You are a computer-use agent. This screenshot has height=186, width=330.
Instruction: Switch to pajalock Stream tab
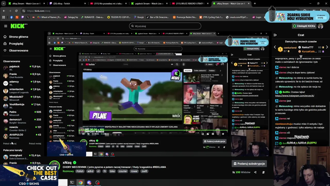150,4
